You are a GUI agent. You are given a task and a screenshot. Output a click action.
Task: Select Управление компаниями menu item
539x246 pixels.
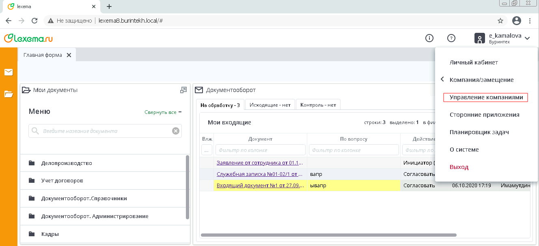click(486, 97)
